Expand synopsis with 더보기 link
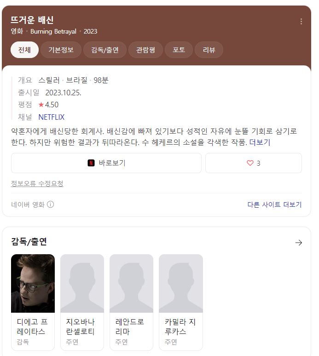The width and height of the screenshot is (319, 356). 260,142
